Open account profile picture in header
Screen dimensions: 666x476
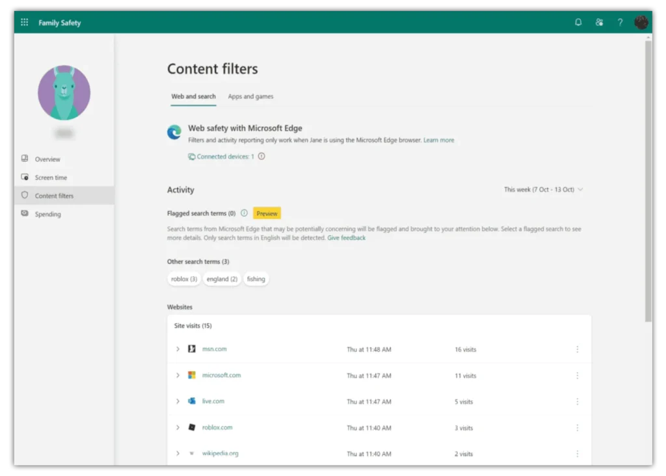pos(641,22)
